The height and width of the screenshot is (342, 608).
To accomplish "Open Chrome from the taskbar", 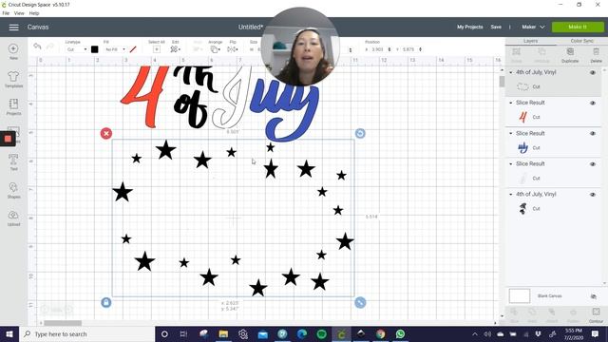I will pos(381,333).
